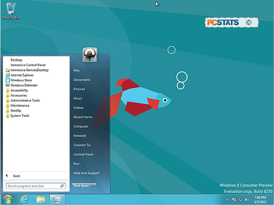Screen dimensions: 274x205
Task: Expand the Shut down options arrow
Action: tap(94, 186)
